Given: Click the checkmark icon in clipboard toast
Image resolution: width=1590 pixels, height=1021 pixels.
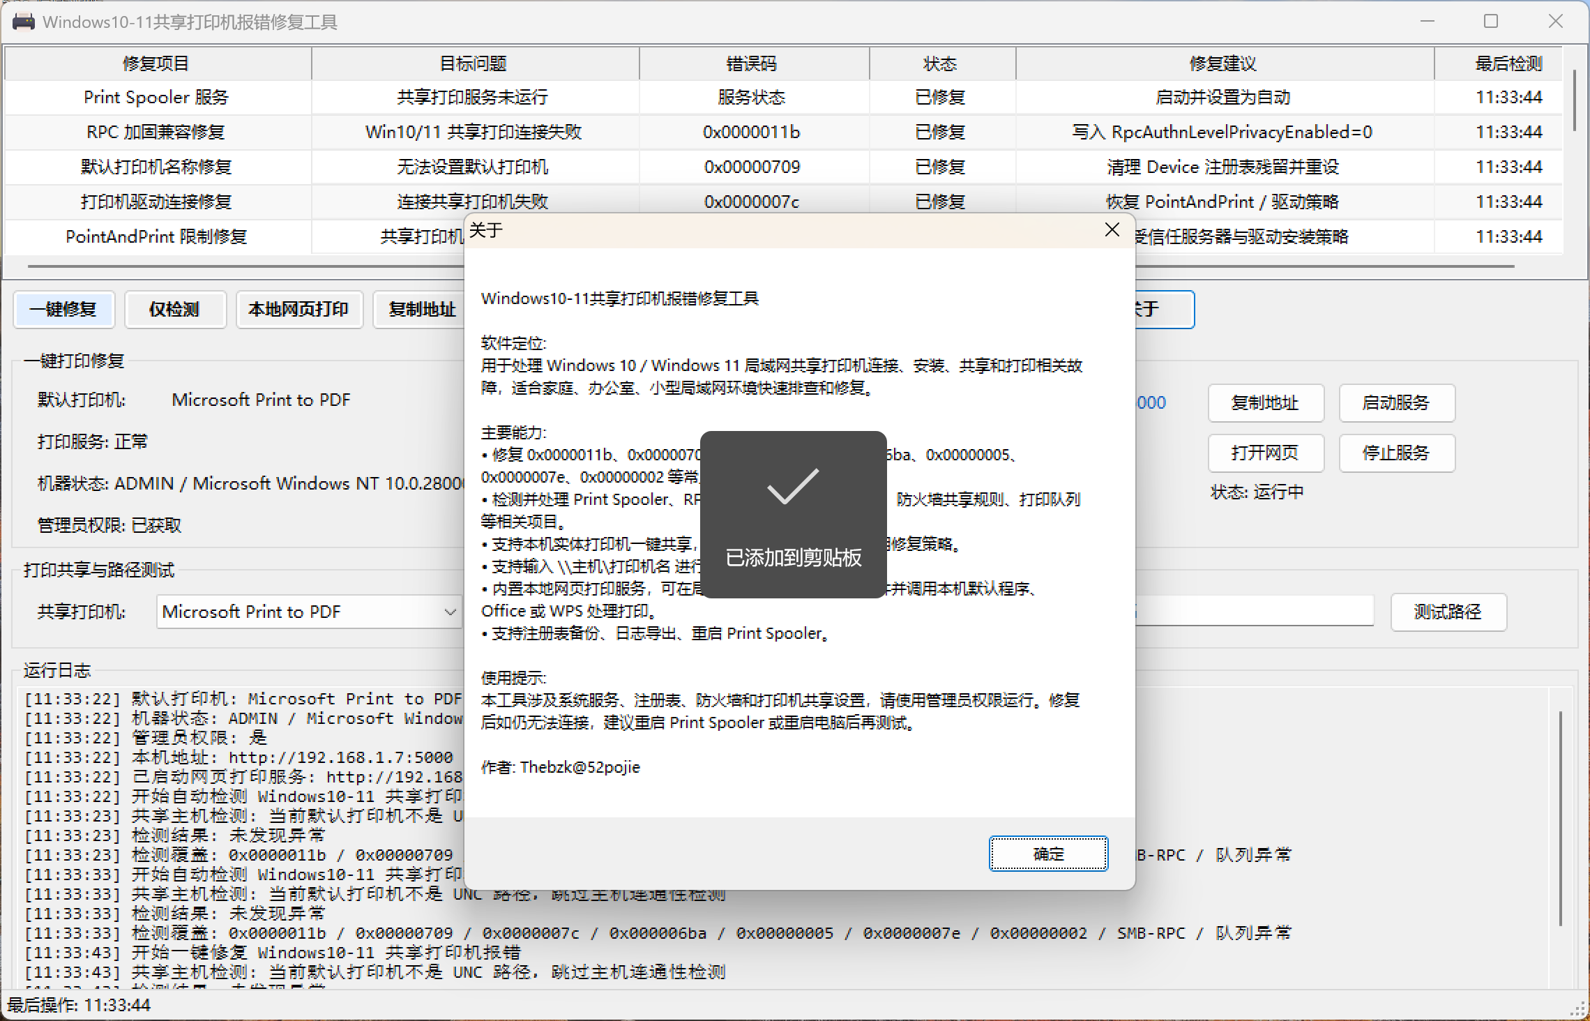Looking at the screenshot, I should click(x=793, y=486).
